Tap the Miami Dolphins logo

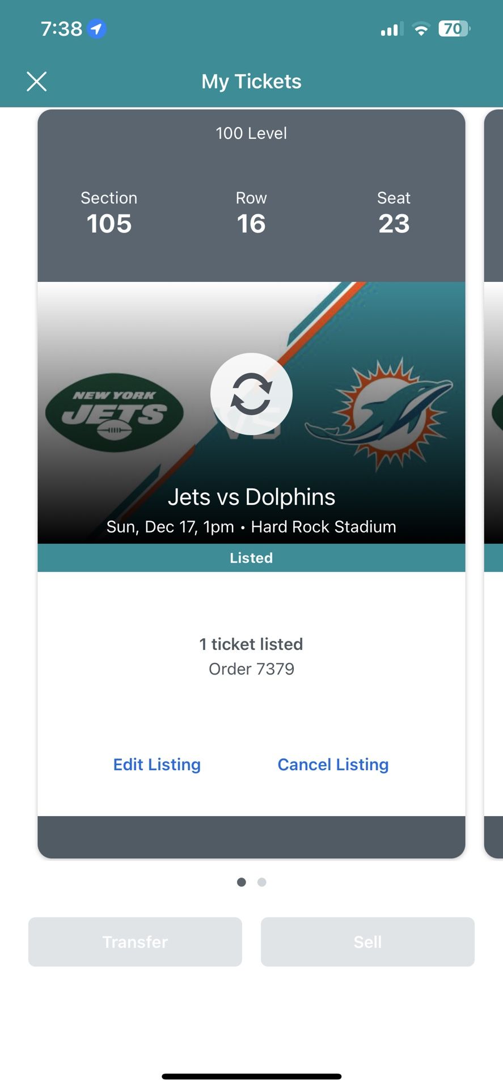click(380, 414)
